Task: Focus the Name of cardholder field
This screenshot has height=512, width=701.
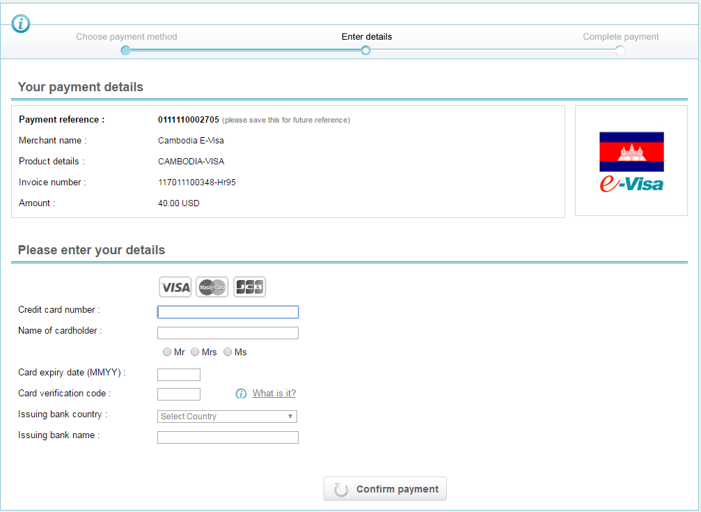Action: tap(228, 333)
